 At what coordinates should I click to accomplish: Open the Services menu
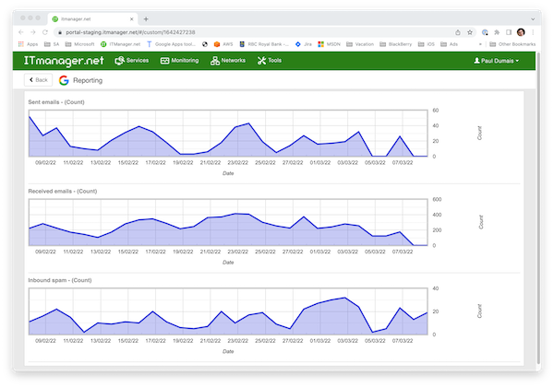coord(132,61)
